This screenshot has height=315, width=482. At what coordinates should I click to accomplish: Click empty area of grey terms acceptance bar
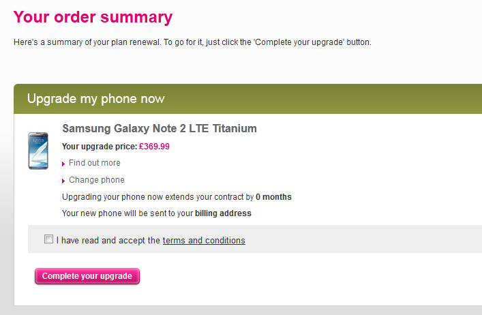click(x=368, y=240)
